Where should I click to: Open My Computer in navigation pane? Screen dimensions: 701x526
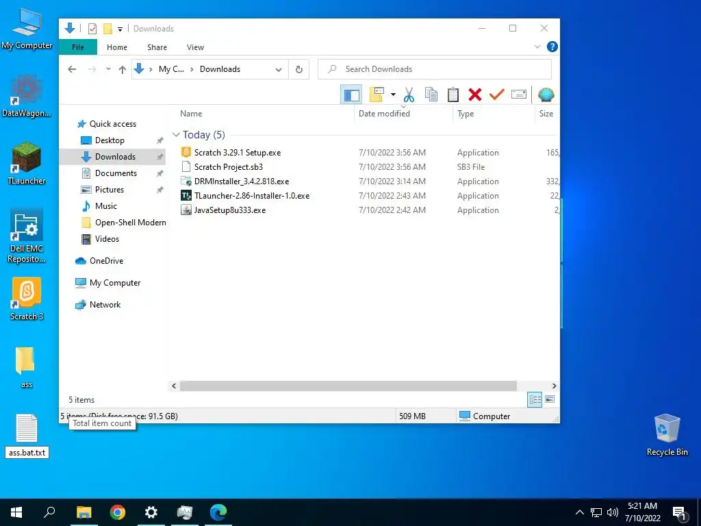pyautogui.click(x=115, y=283)
